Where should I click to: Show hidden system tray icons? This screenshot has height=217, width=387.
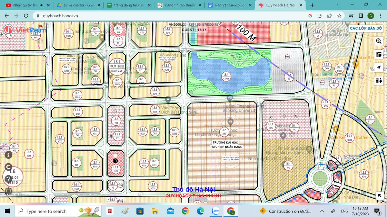click(322, 211)
